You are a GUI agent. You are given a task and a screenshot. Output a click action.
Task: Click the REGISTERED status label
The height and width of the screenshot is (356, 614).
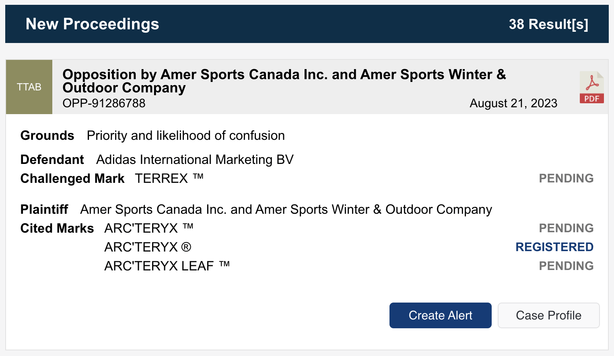coord(554,247)
